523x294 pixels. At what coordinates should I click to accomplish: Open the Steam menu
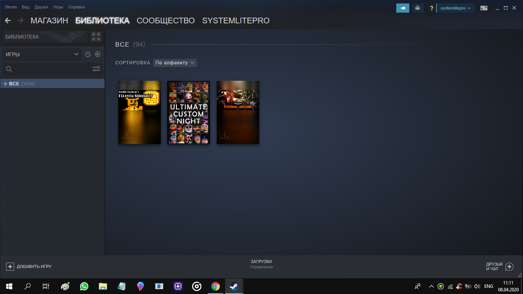pyautogui.click(x=11, y=7)
